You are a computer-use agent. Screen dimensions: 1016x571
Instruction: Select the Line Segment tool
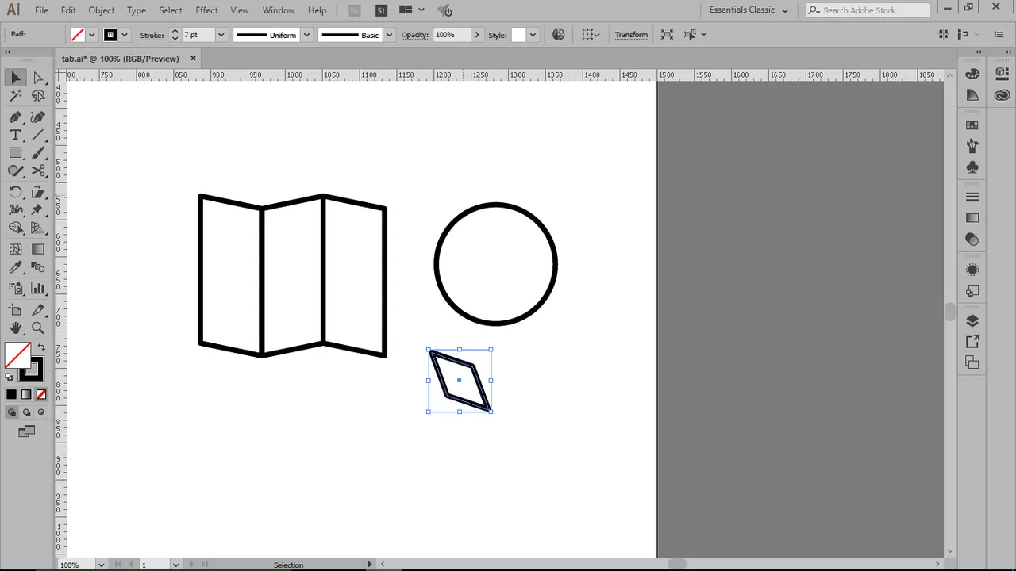[x=37, y=135]
